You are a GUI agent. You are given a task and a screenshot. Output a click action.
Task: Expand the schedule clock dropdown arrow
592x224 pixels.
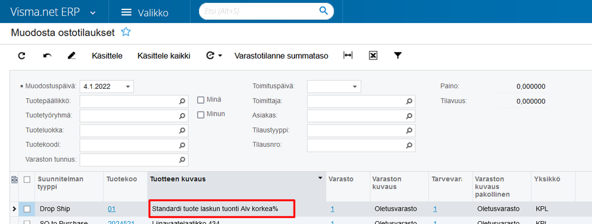click(x=220, y=56)
